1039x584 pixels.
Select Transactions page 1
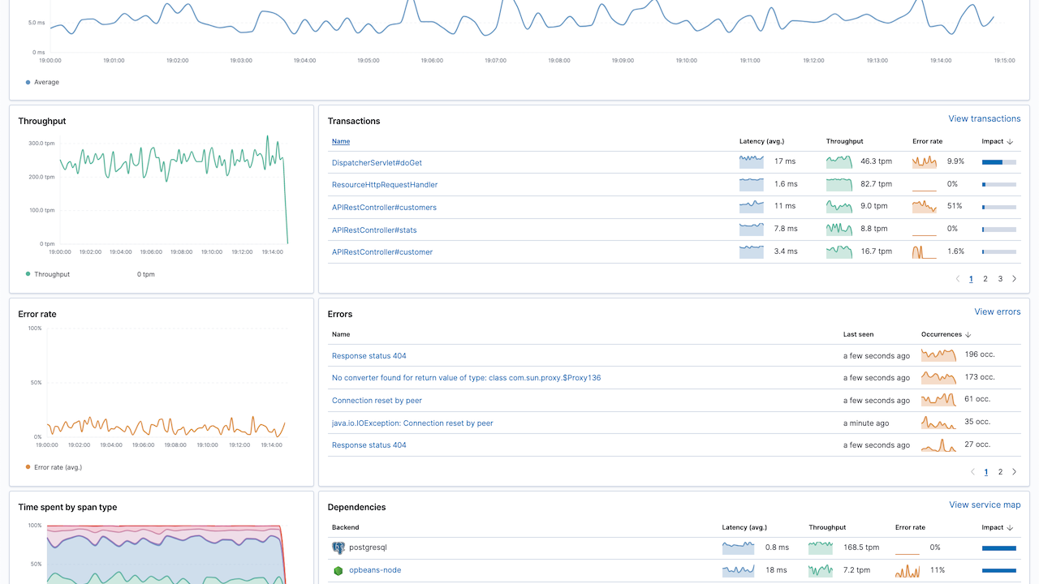click(x=971, y=279)
